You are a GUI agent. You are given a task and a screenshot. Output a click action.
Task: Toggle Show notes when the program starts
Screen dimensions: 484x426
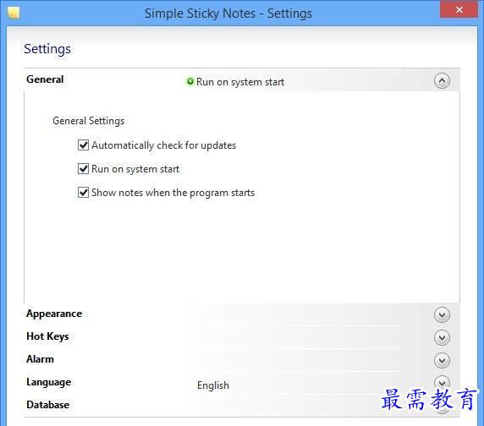pos(83,193)
